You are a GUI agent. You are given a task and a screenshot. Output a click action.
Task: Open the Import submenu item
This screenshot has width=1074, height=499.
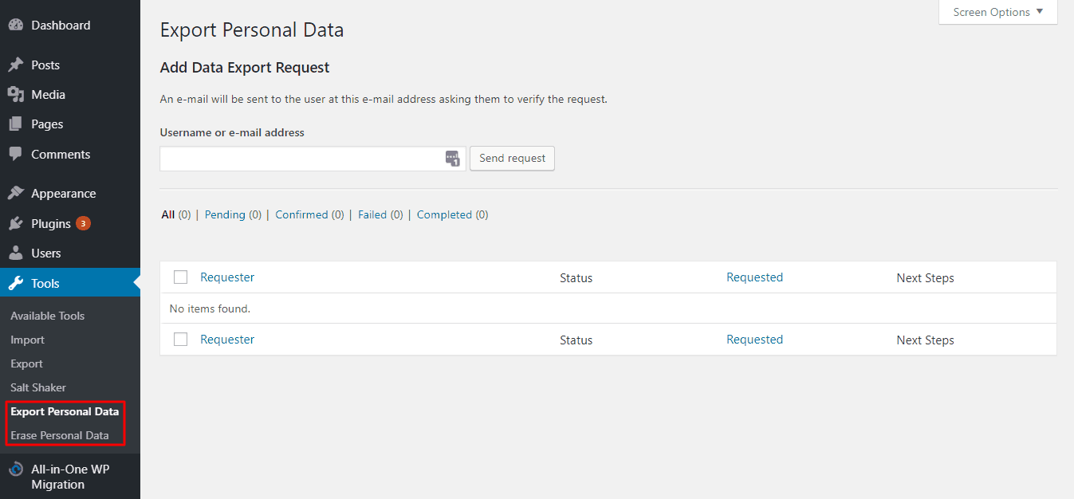pyautogui.click(x=27, y=340)
